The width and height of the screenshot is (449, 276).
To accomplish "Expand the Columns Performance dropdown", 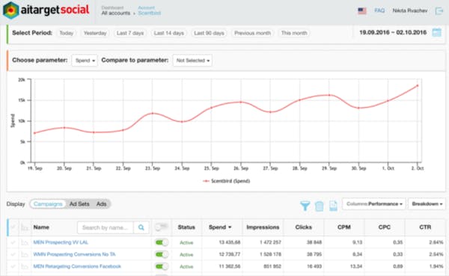I will (373, 204).
